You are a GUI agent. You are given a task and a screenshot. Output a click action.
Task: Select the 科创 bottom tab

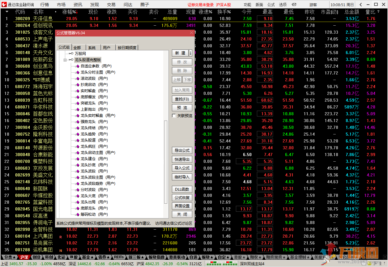point(49,257)
